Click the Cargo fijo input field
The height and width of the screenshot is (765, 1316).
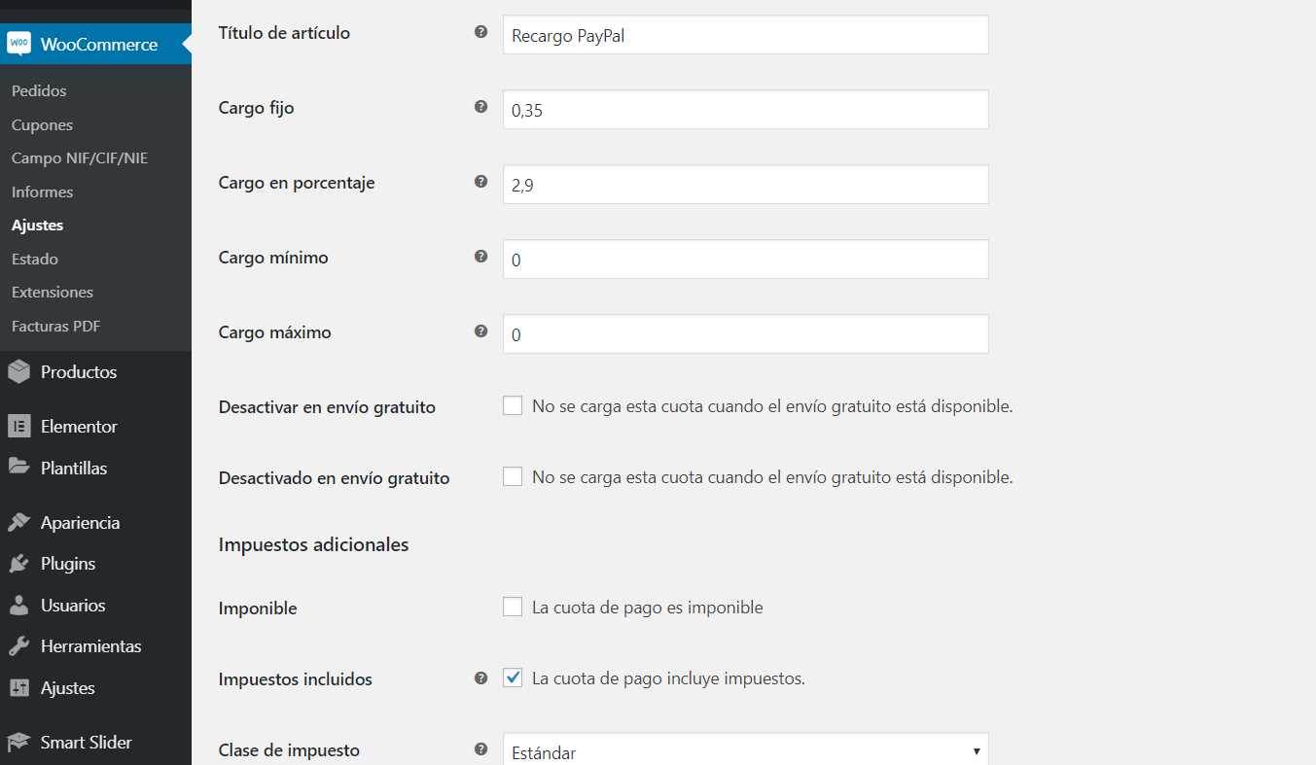point(745,110)
